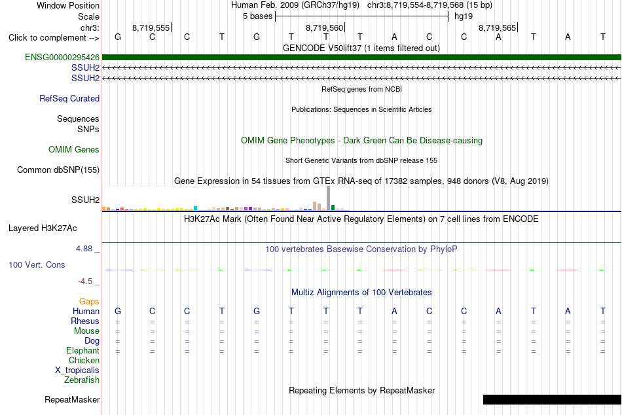Image resolution: width=622 pixels, height=415 pixels.
Task: Select the Human alignment row label
Action: pyautogui.click(x=86, y=312)
